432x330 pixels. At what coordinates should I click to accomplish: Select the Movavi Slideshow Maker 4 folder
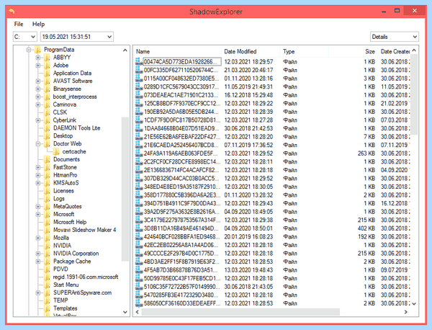coord(84,230)
